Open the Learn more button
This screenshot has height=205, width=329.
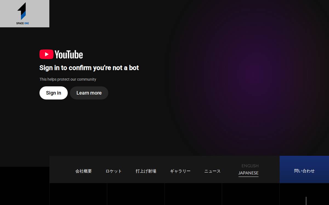[x=89, y=93]
